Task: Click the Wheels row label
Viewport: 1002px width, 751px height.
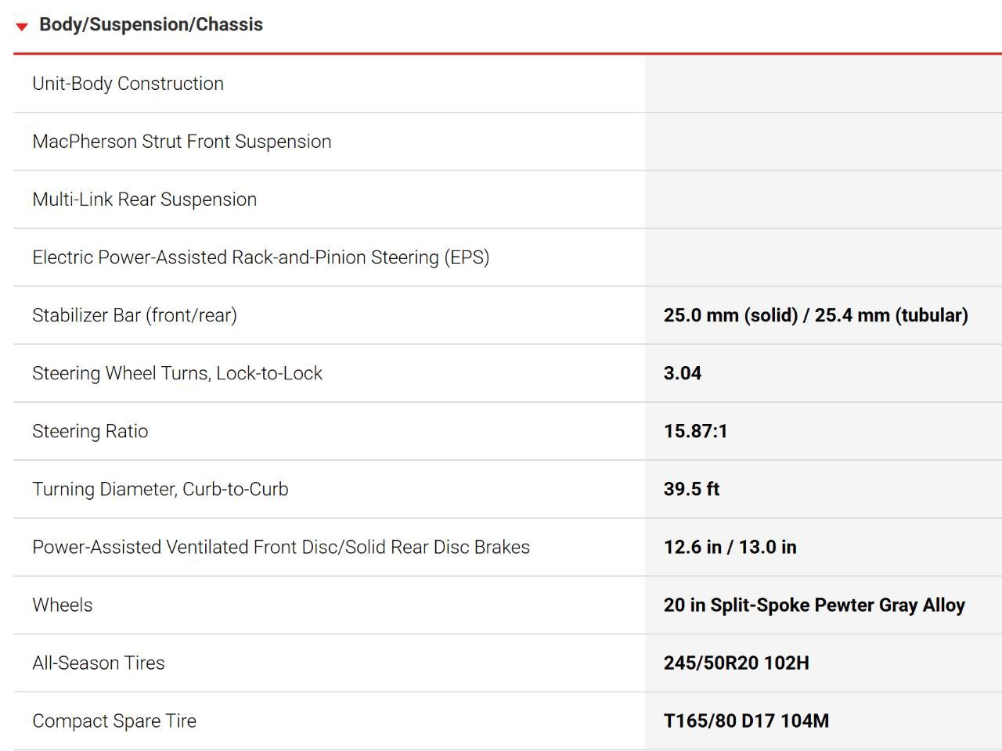Action: 62,605
